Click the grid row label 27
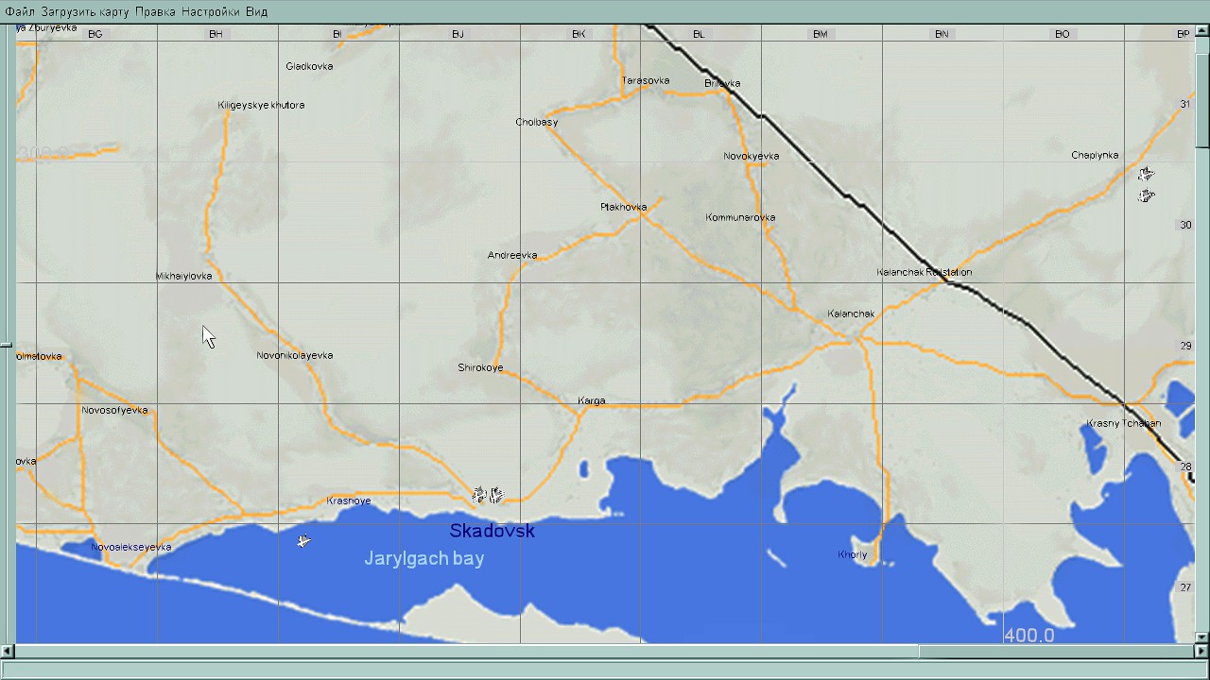1210x680 pixels. tap(1186, 587)
